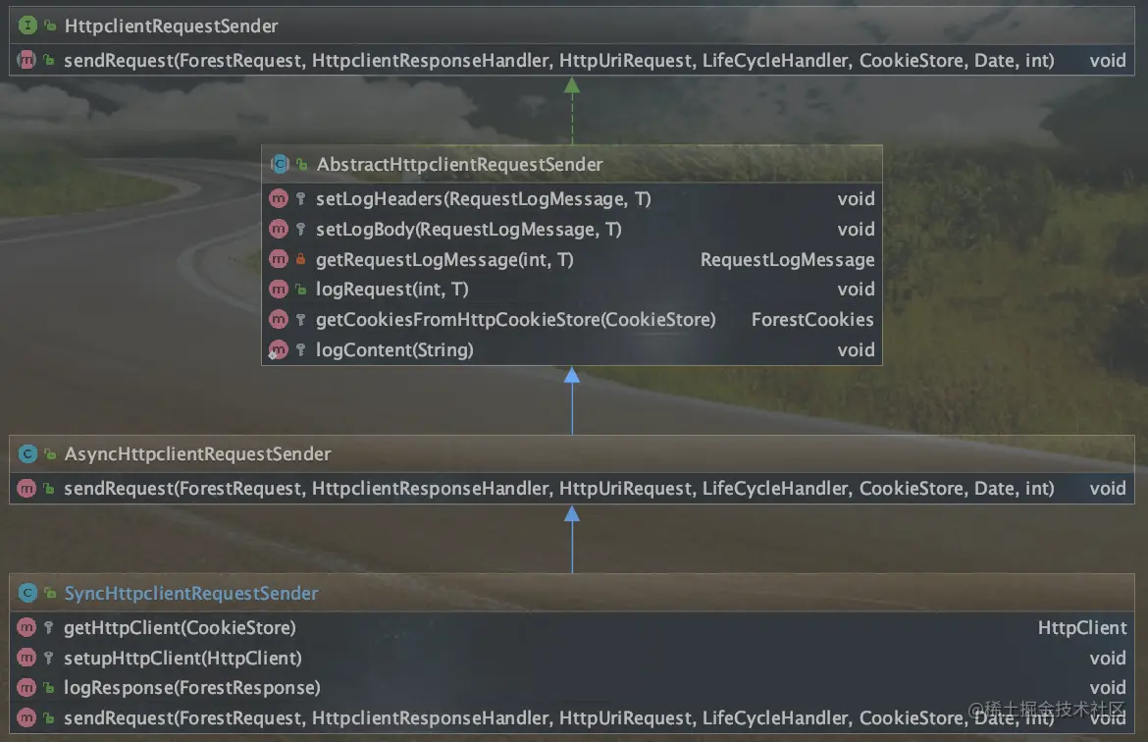Click the interface icon beside HttpclientRequestSender

[26, 26]
